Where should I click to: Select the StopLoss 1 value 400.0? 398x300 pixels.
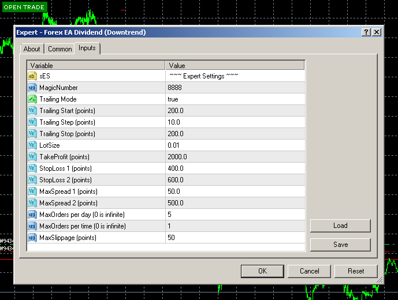tap(175, 168)
